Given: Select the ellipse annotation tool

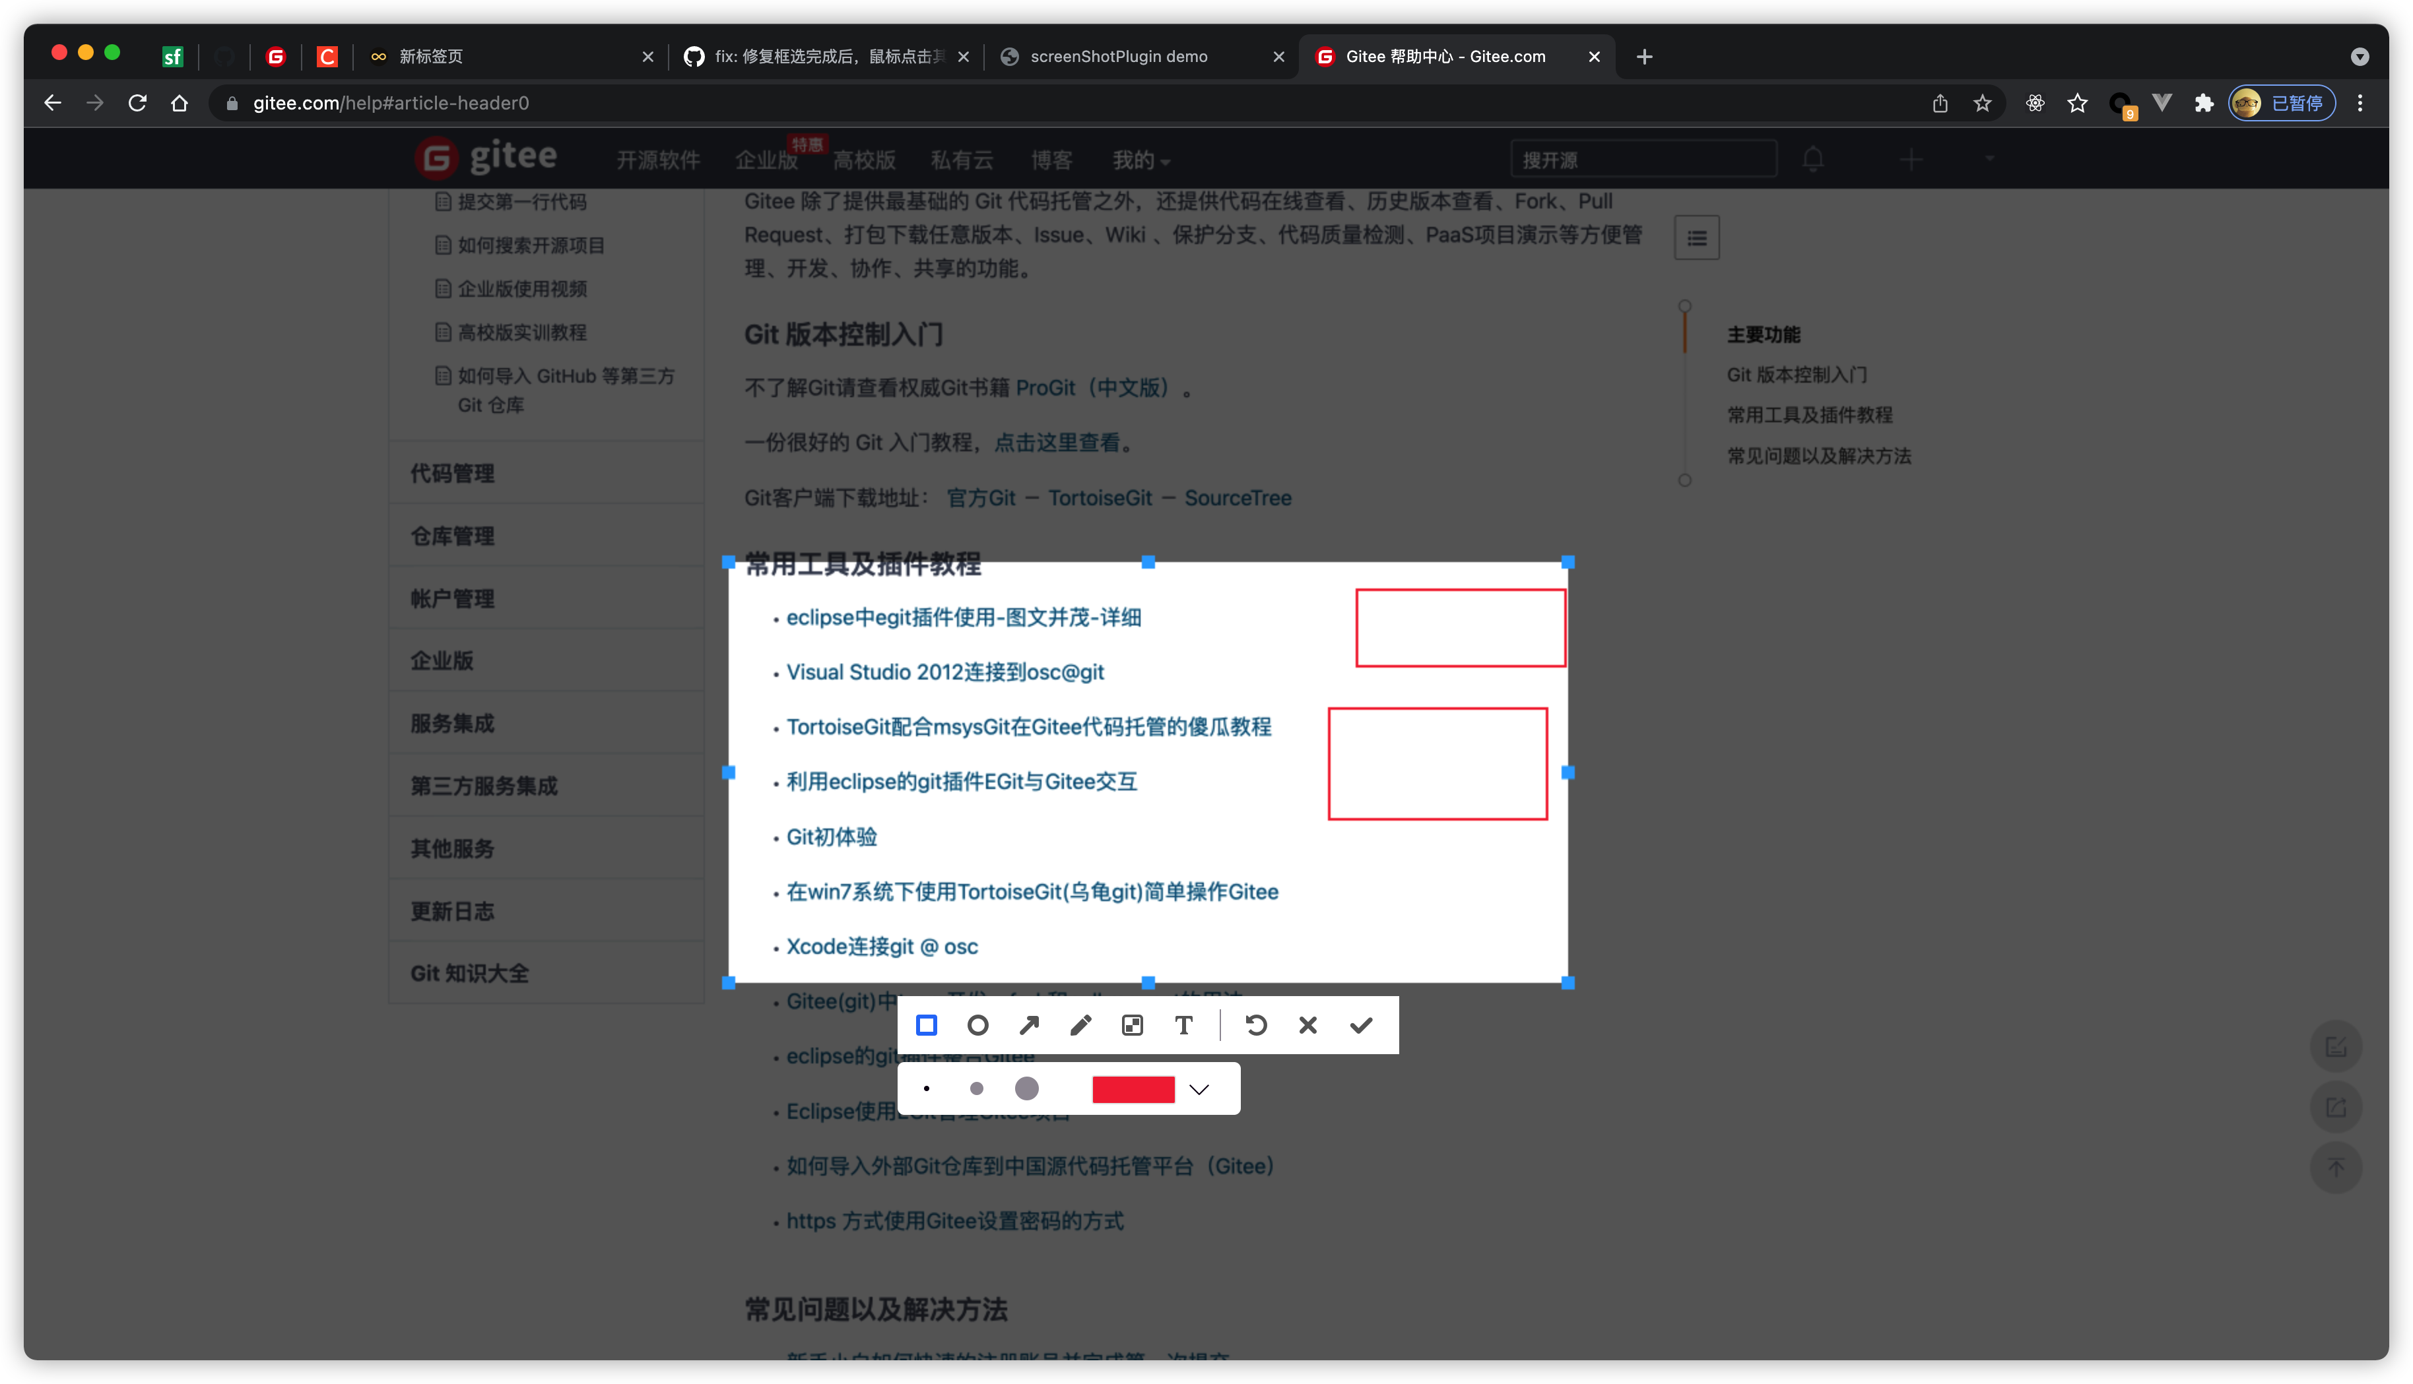Looking at the screenshot, I should (977, 1024).
